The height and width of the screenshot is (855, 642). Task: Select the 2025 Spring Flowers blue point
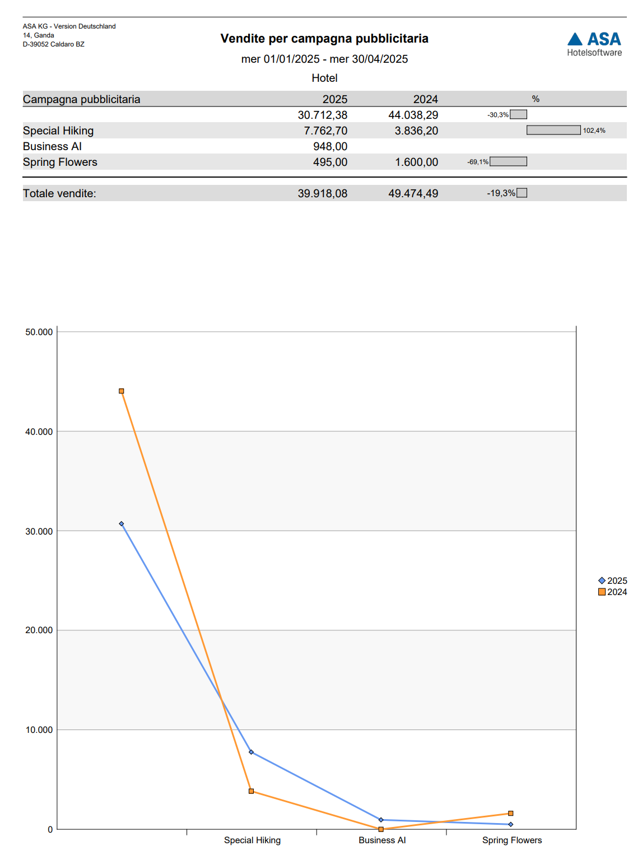click(510, 824)
